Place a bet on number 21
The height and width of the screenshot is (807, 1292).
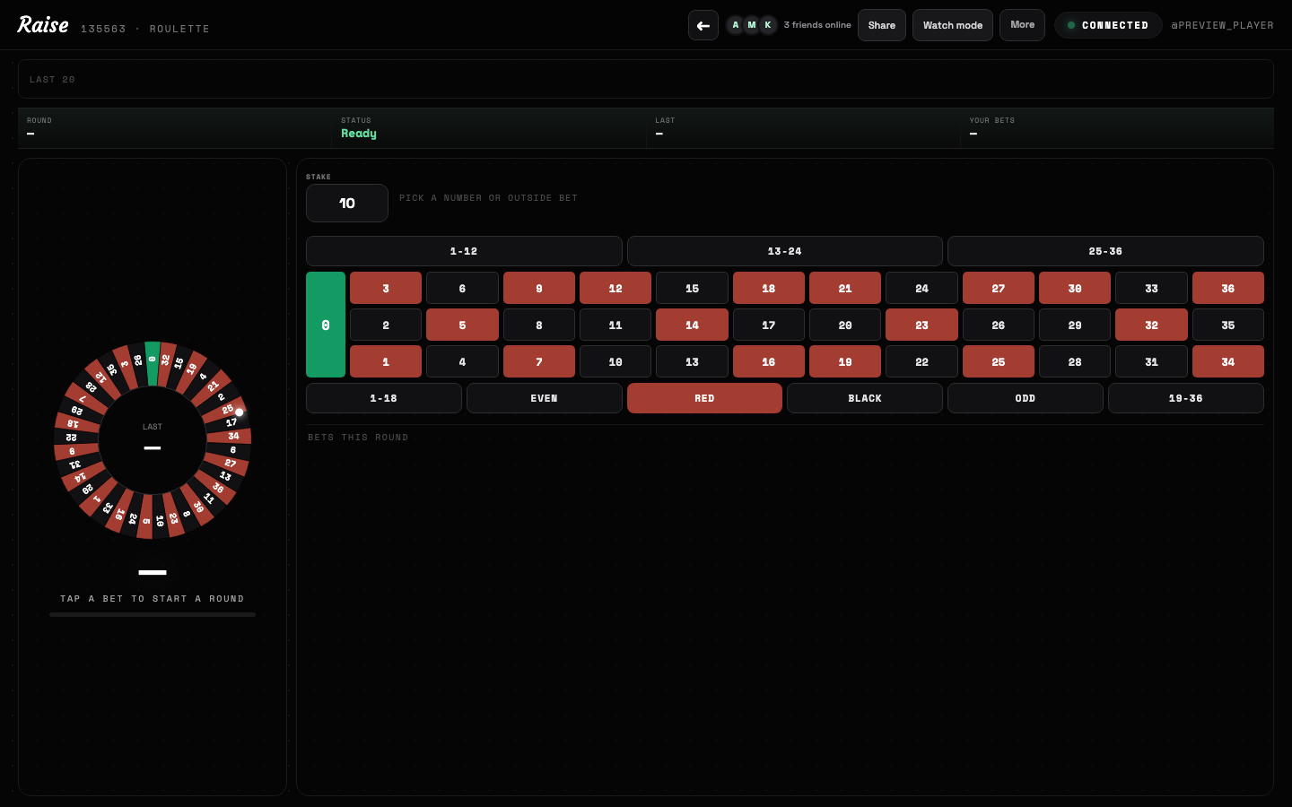tap(845, 288)
